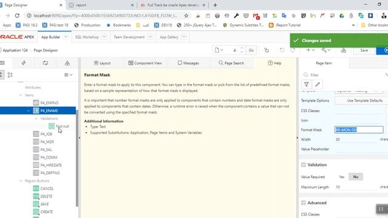
Task: Switch to the Component View tab
Action: (x=145, y=63)
